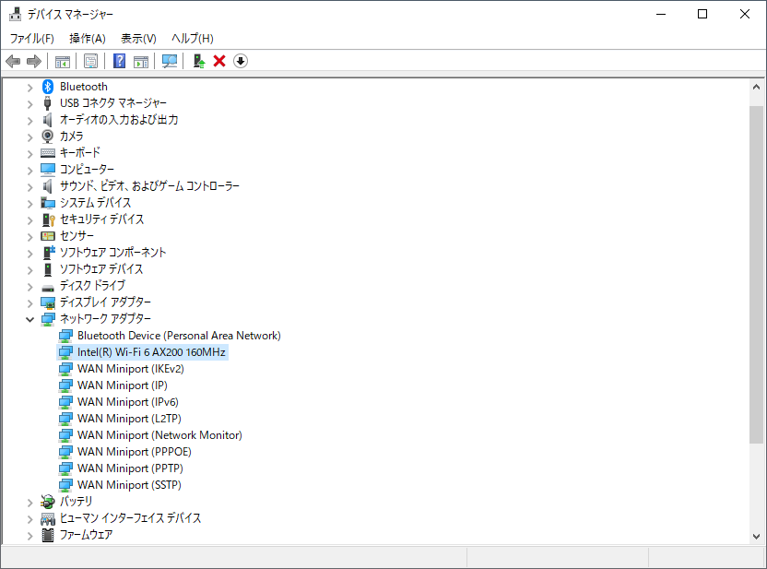Click the ヒューマン インターフェイス デバイス icon
767x569 pixels.
[x=48, y=518]
